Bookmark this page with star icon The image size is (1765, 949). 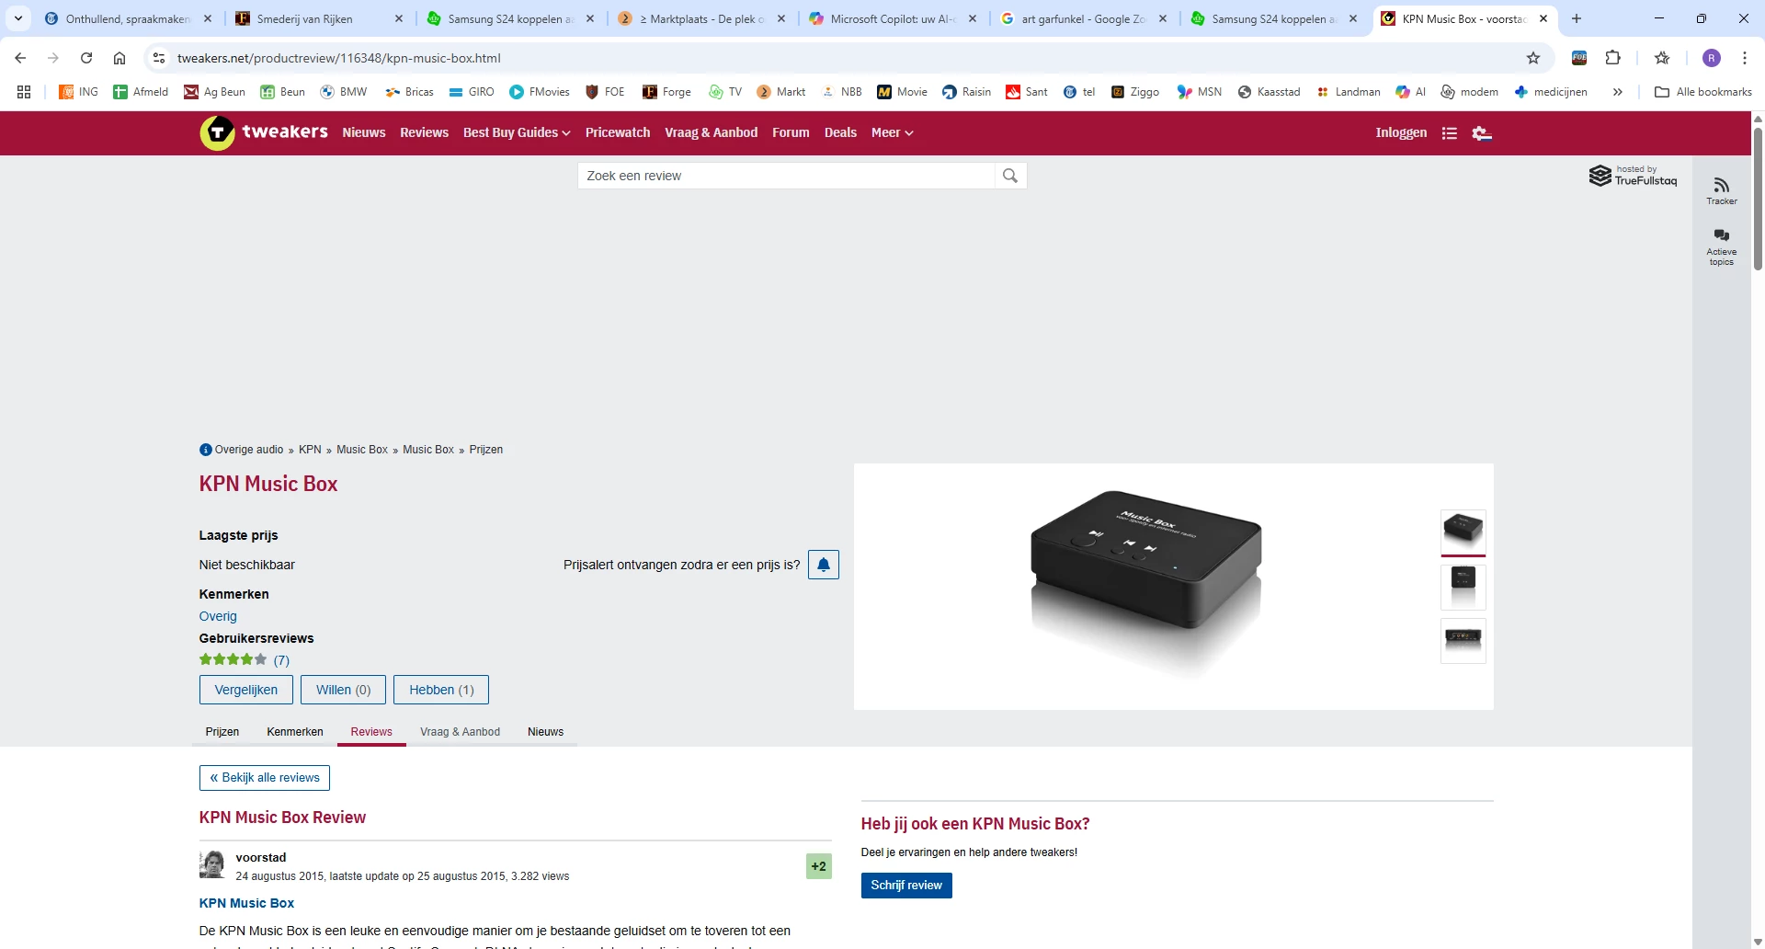pos(1533,58)
